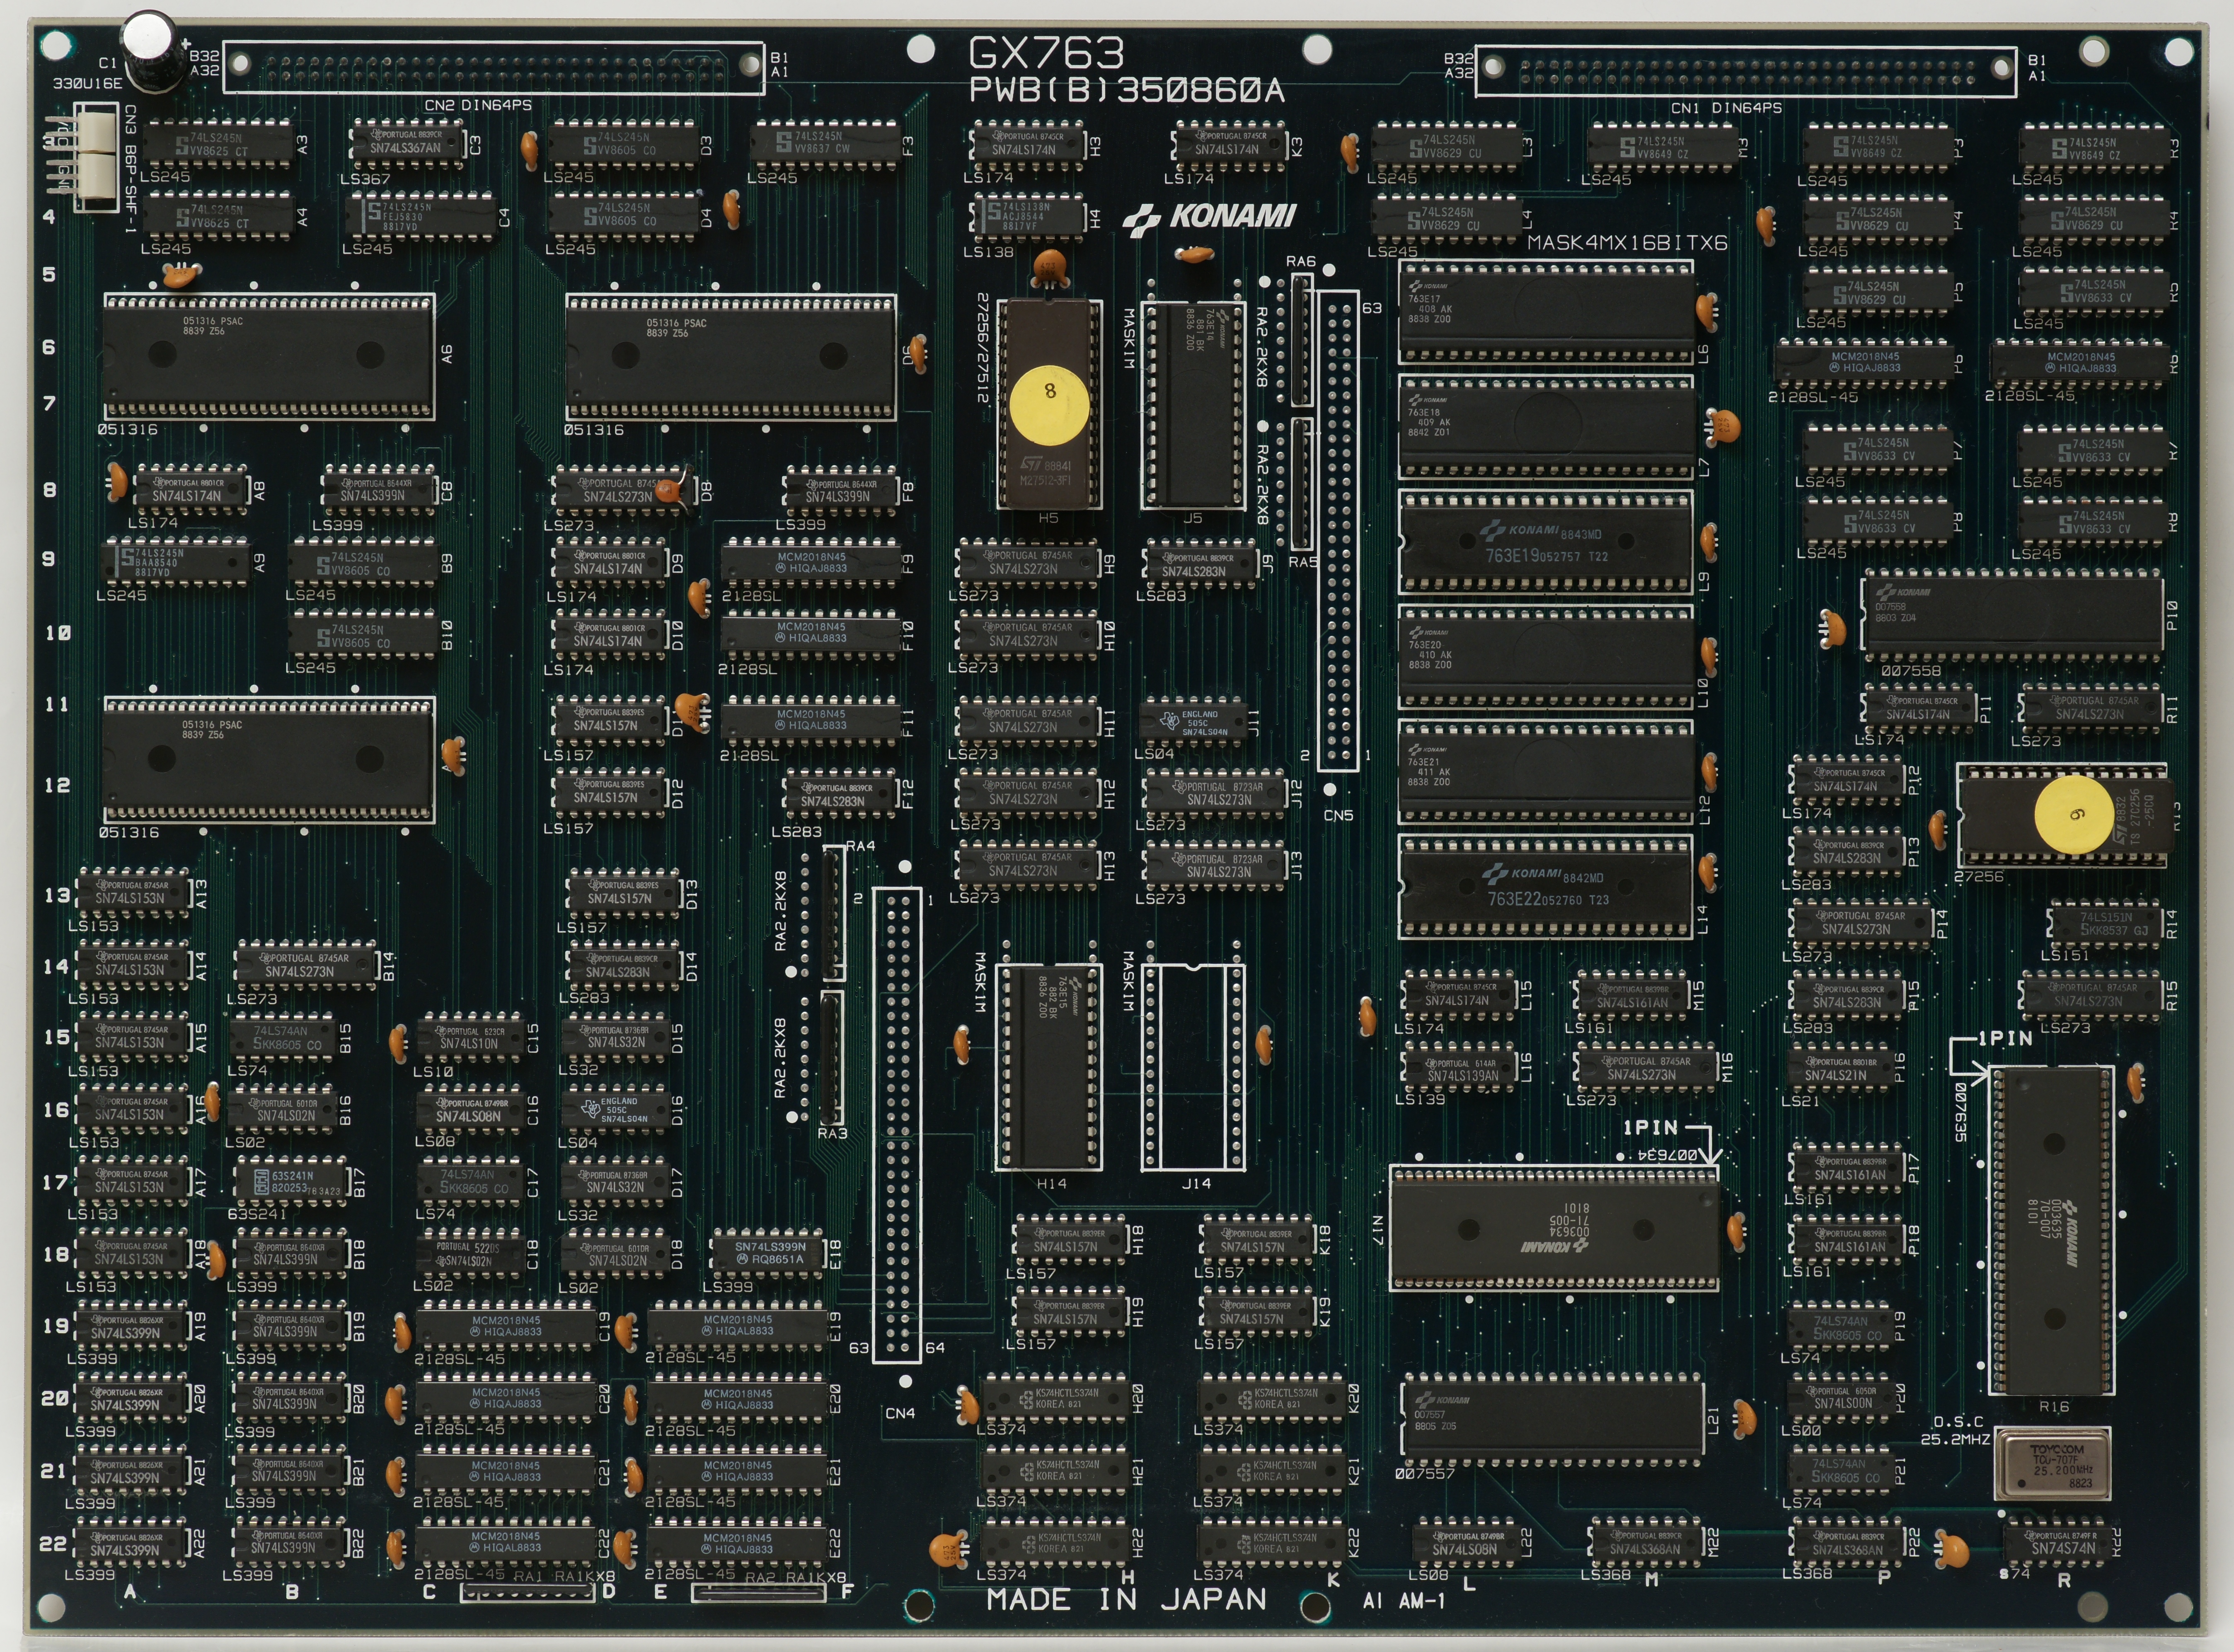Click the "CN5" connector label
The width and height of the screenshot is (2234, 1652).
coord(1338,815)
